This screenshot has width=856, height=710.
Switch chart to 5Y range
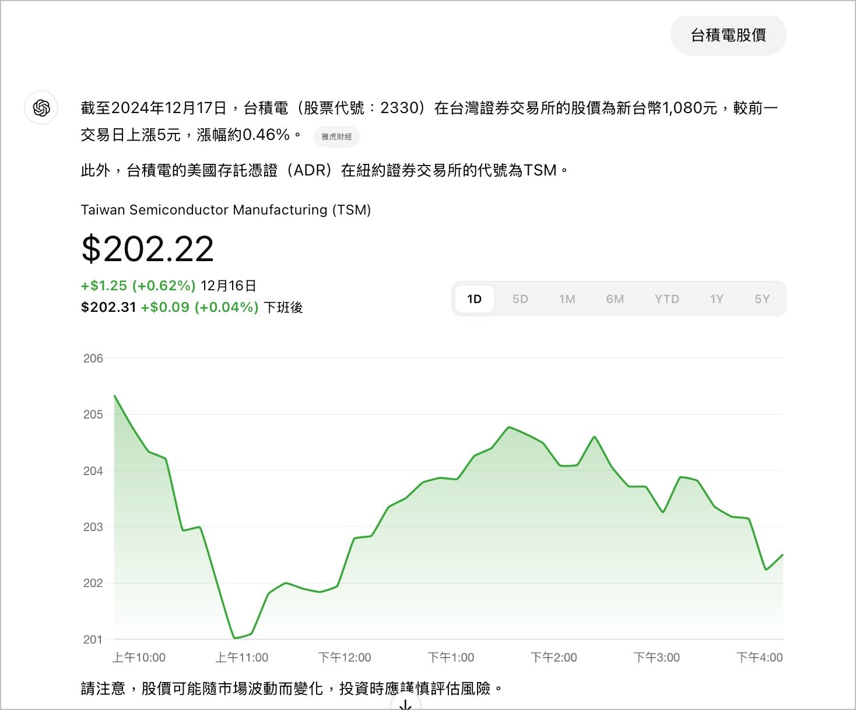click(x=762, y=299)
